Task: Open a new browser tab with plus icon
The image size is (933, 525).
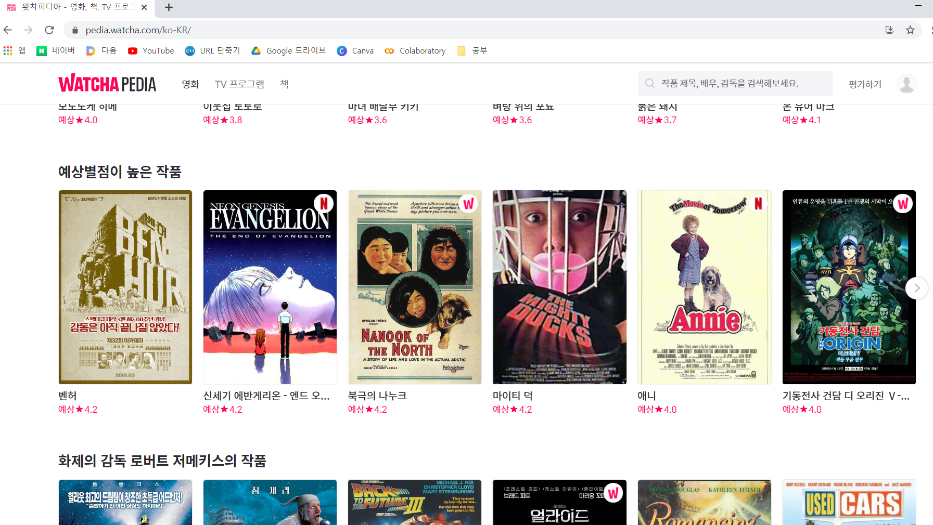Action: pyautogui.click(x=169, y=7)
